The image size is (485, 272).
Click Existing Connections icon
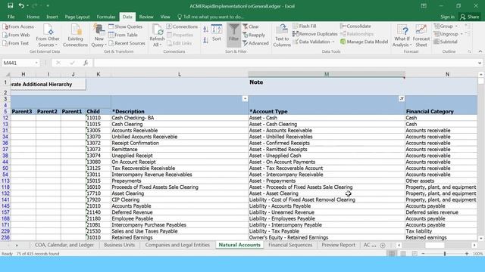pos(75,36)
